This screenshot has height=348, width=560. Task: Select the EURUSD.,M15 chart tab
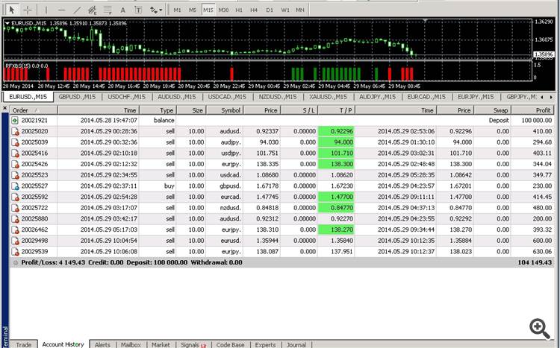pos(28,97)
